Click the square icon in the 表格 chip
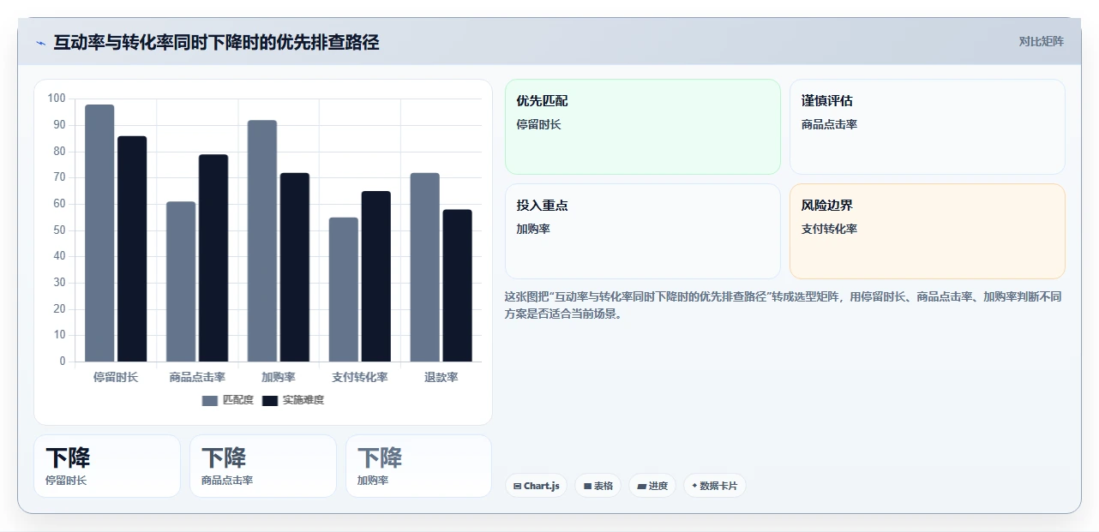The height and width of the screenshot is (532, 1099). coord(587,486)
